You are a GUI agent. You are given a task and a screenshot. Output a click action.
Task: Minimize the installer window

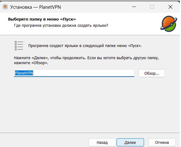134,7
